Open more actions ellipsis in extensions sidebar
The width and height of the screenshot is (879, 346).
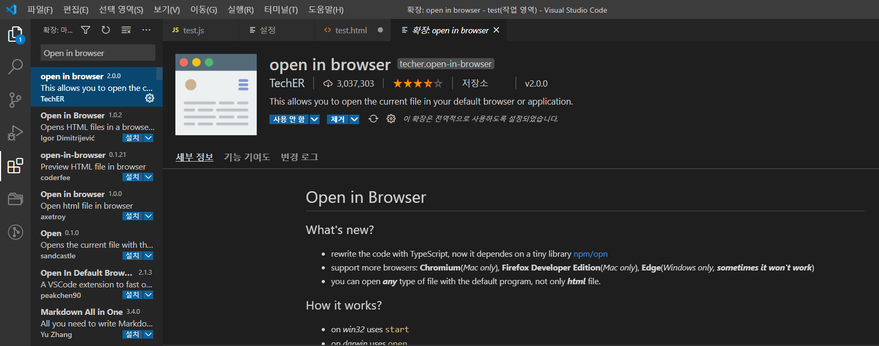146,30
